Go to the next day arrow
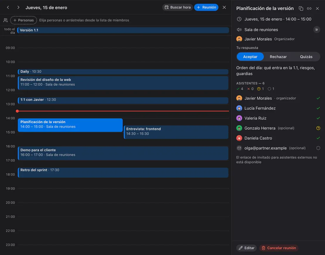The height and width of the screenshot is (255, 325). tap(18, 7)
